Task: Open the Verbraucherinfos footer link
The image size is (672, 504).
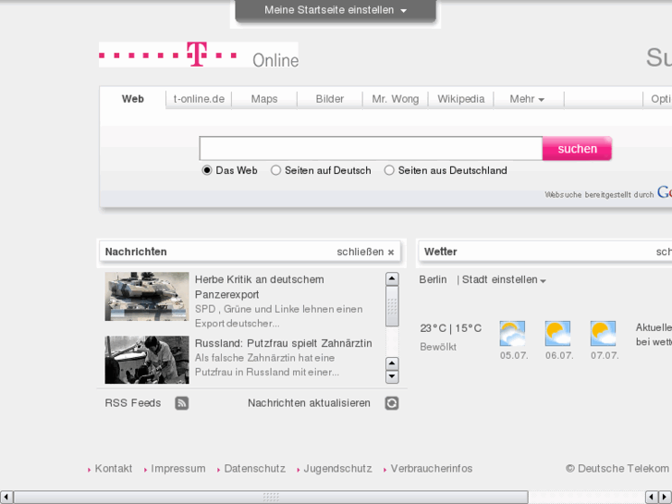Action: (432, 469)
